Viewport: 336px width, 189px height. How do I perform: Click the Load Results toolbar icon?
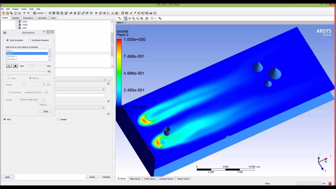[3, 13]
